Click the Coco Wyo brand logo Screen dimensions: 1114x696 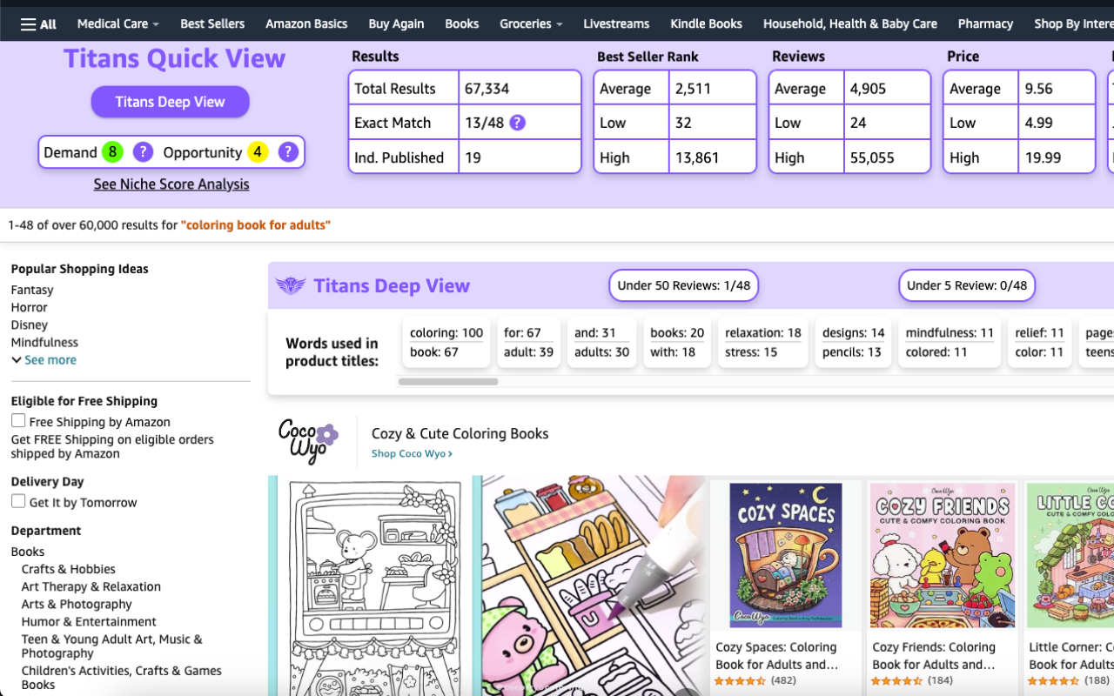(x=308, y=441)
